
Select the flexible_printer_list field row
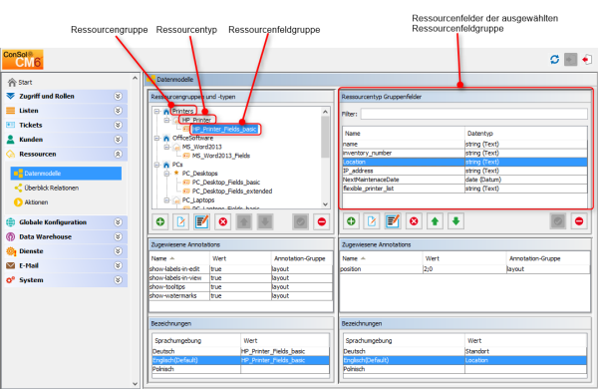[464, 189]
